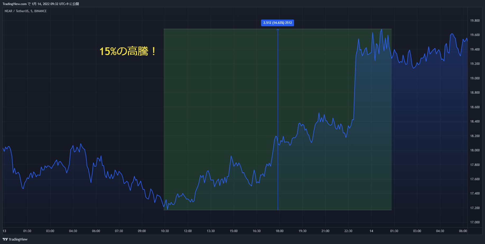485x244 pixels.
Task: Click the measurement label 2.512 (14.63%) 2512
Action: (x=277, y=23)
